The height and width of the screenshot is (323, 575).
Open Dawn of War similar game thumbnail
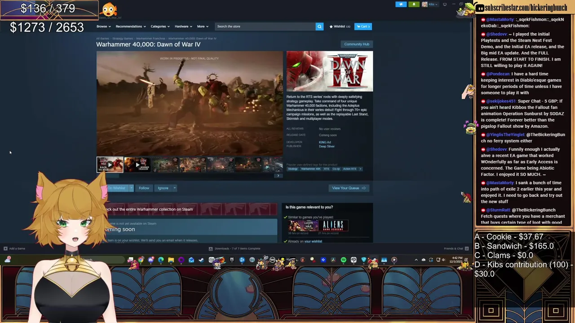(304, 225)
